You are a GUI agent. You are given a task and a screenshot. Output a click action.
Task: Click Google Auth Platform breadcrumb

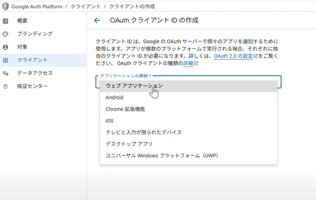37,7
